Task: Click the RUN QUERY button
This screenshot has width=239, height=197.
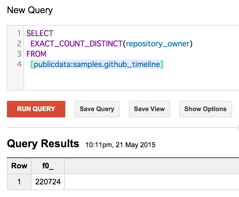Action: (36, 109)
